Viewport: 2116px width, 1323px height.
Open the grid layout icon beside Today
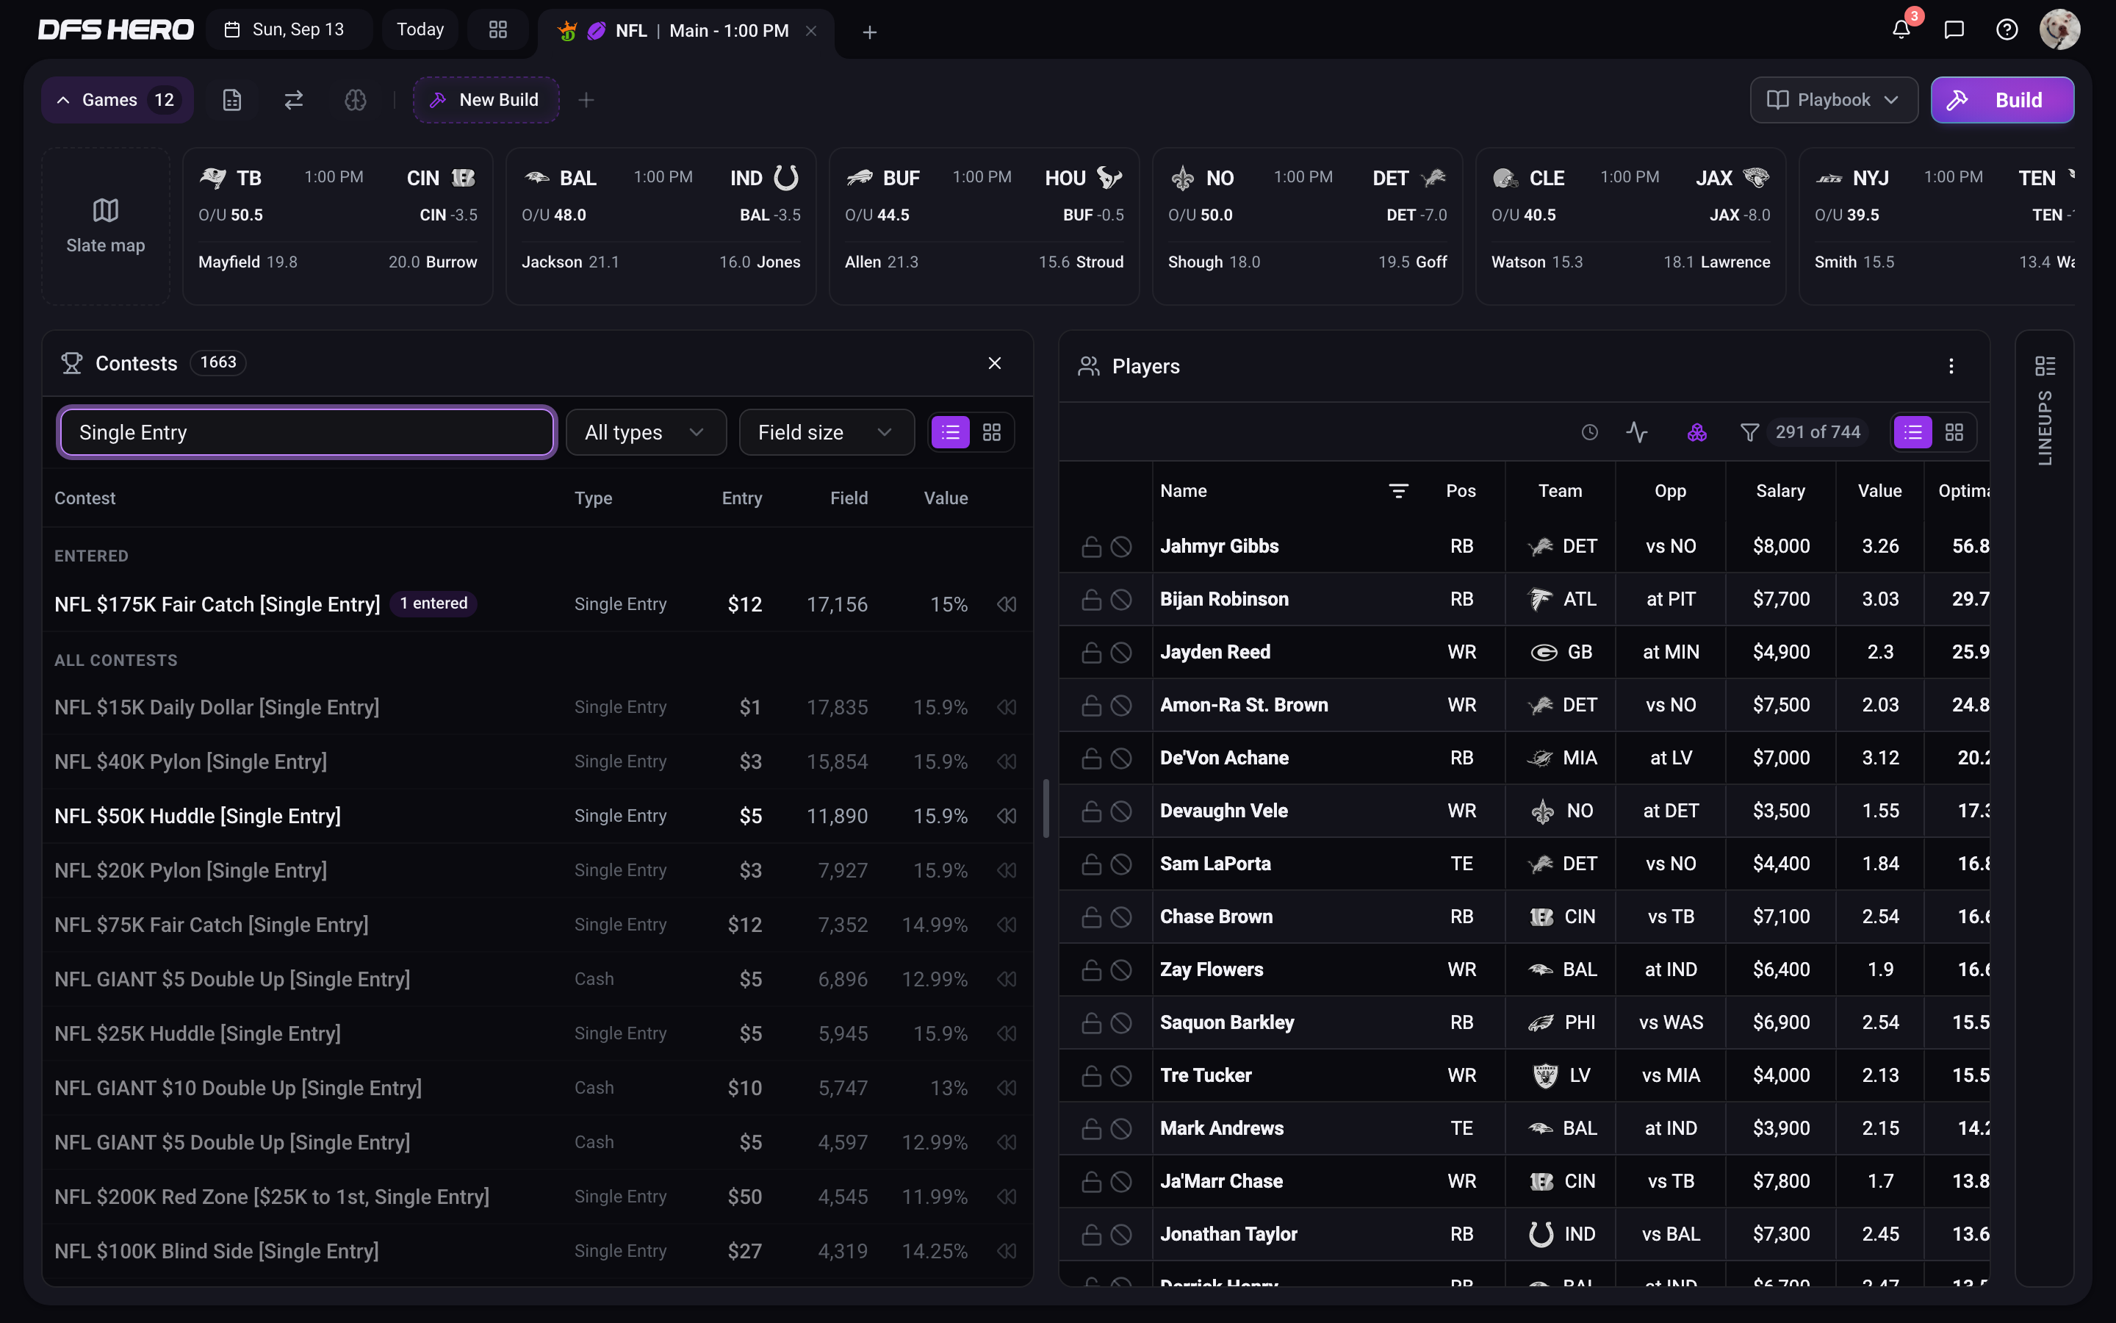pos(497,29)
